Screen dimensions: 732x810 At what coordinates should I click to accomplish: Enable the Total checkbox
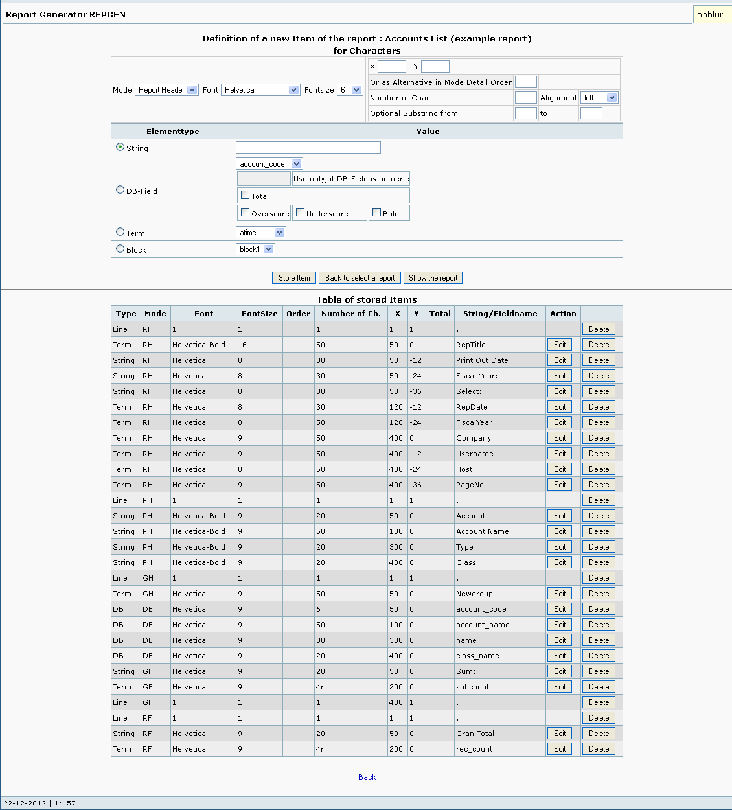point(245,194)
